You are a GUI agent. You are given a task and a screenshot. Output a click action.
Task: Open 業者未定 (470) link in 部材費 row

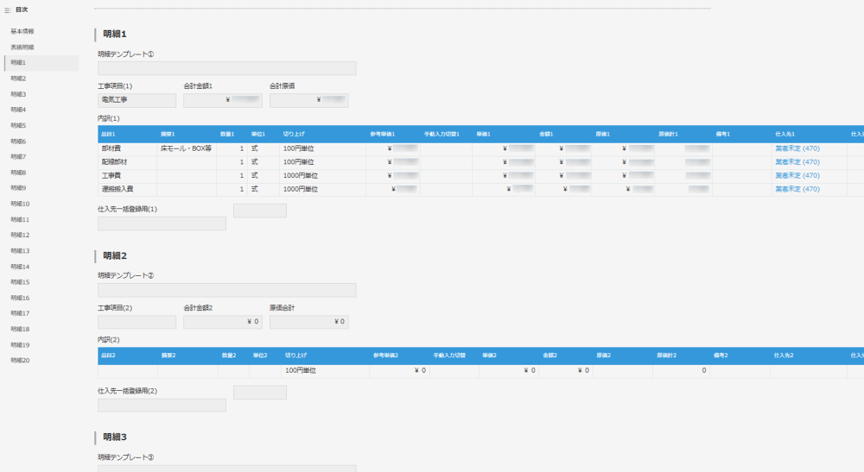[x=797, y=148]
